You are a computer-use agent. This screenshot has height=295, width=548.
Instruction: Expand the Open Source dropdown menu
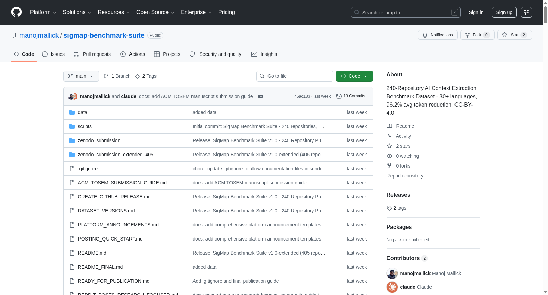pyautogui.click(x=155, y=12)
